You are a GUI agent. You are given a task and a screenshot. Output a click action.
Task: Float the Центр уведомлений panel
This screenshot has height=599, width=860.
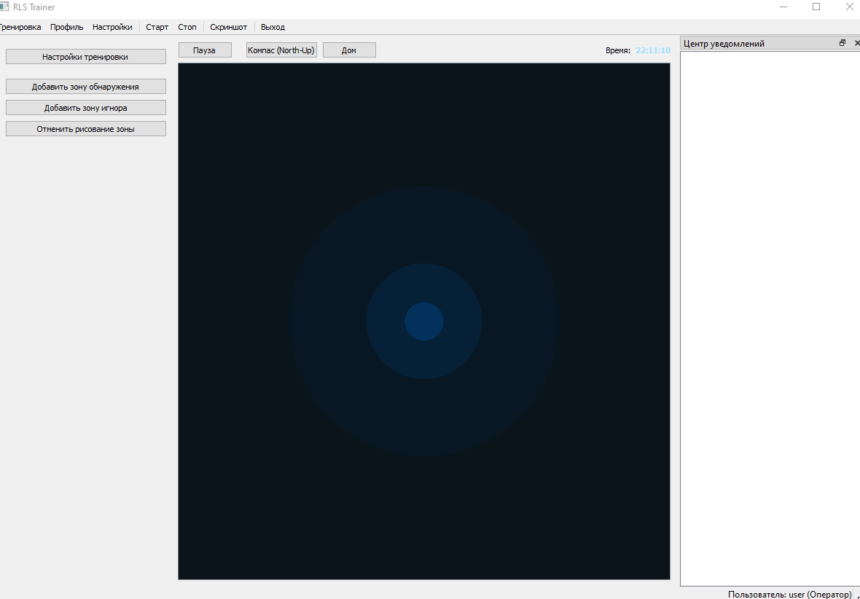843,43
